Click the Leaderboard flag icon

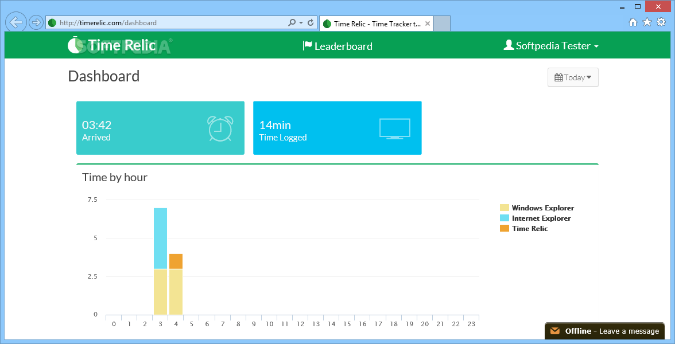(x=308, y=46)
